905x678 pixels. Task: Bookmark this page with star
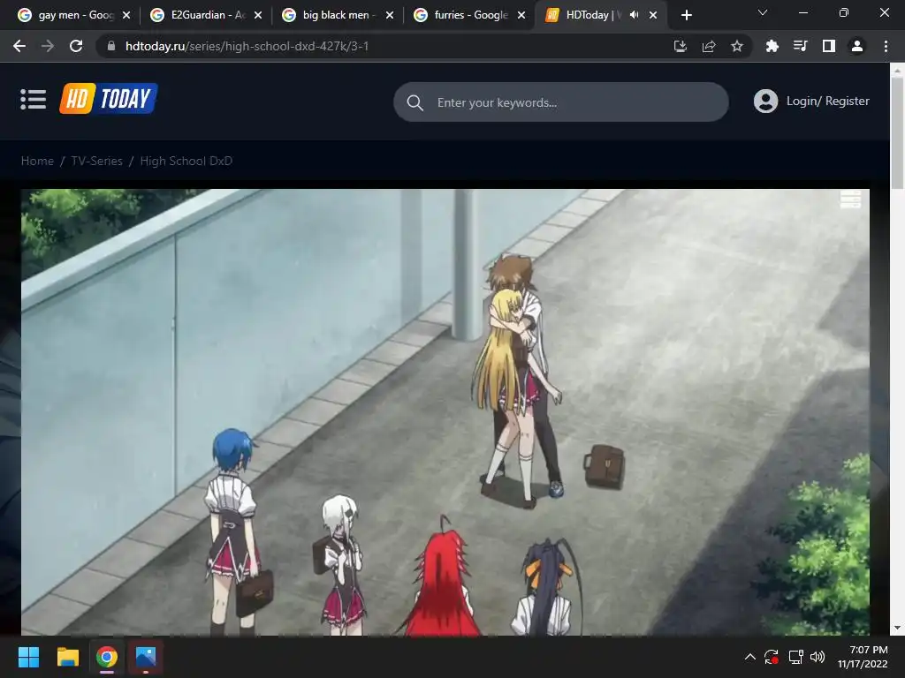[x=737, y=46]
